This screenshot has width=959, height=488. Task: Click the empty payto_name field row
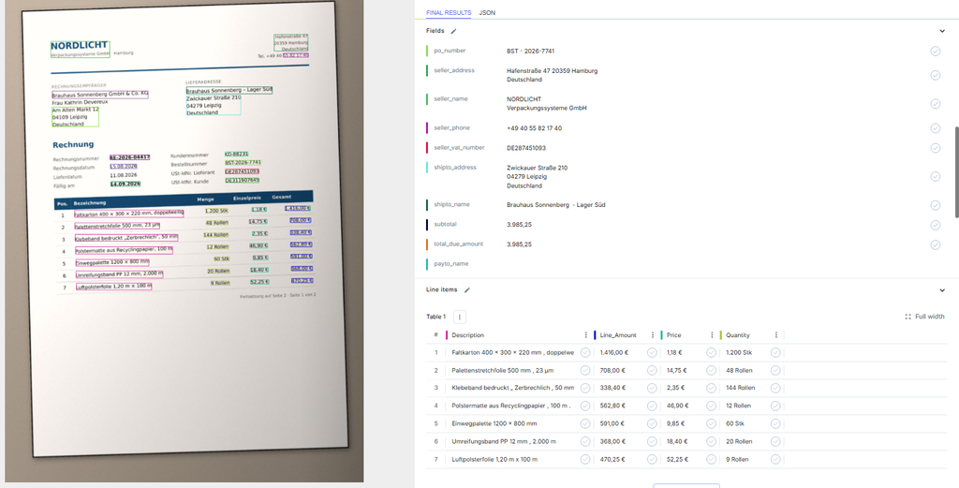(683, 263)
